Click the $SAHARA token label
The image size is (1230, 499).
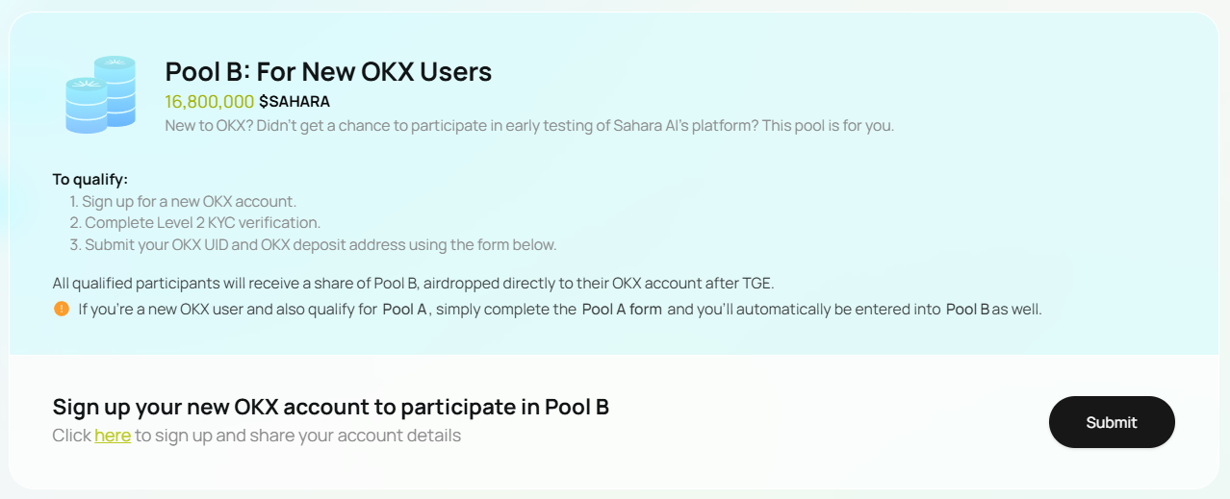tap(295, 101)
